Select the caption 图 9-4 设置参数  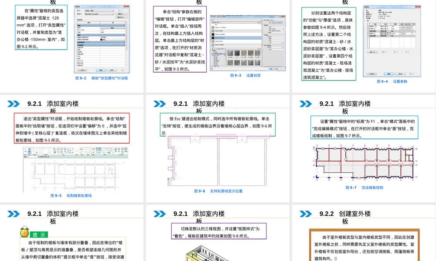coord(392,81)
